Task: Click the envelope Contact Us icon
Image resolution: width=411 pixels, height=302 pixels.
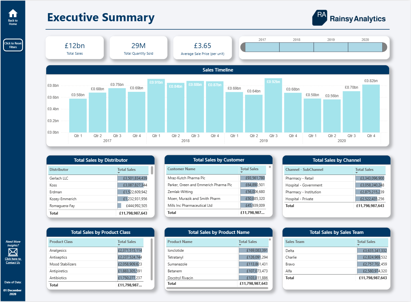Action: [x=13, y=252]
